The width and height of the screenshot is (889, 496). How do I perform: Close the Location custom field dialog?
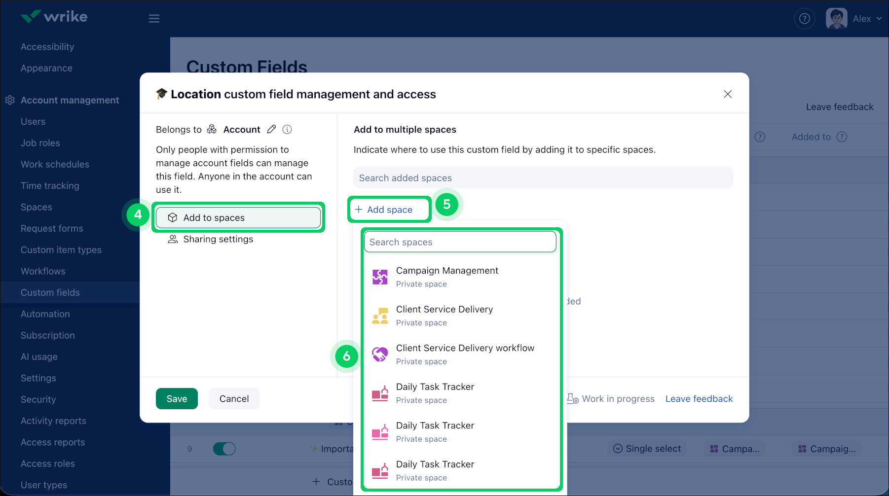[728, 94]
